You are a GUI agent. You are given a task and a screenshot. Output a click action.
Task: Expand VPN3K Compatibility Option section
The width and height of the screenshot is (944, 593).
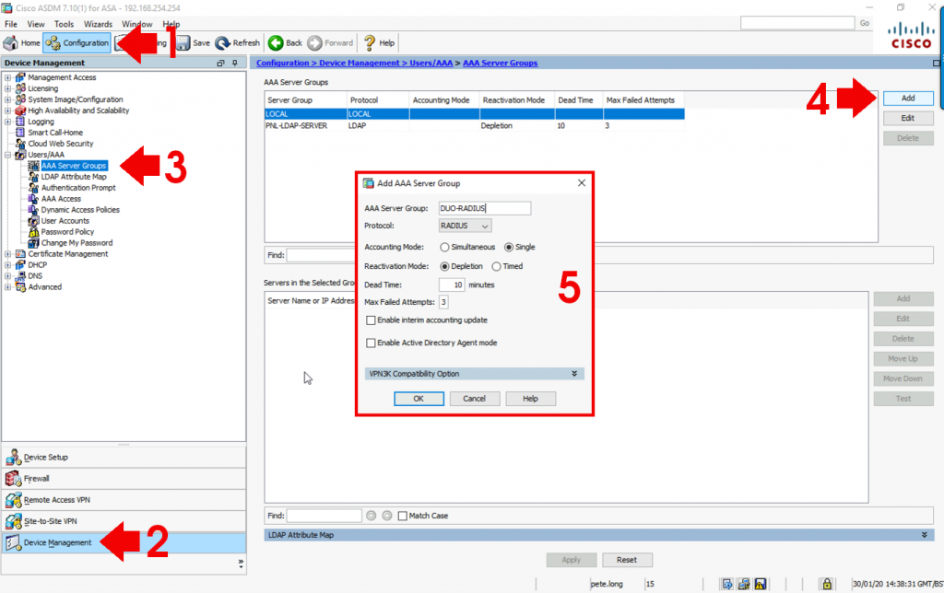coord(574,374)
